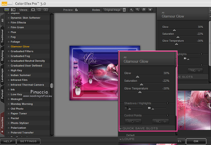
Task: Select the Foliage filter
Action: tap(15, 42)
